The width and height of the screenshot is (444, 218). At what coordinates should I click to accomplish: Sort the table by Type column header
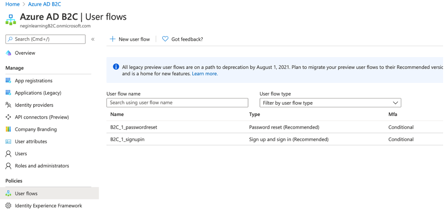[x=254, y=115]
